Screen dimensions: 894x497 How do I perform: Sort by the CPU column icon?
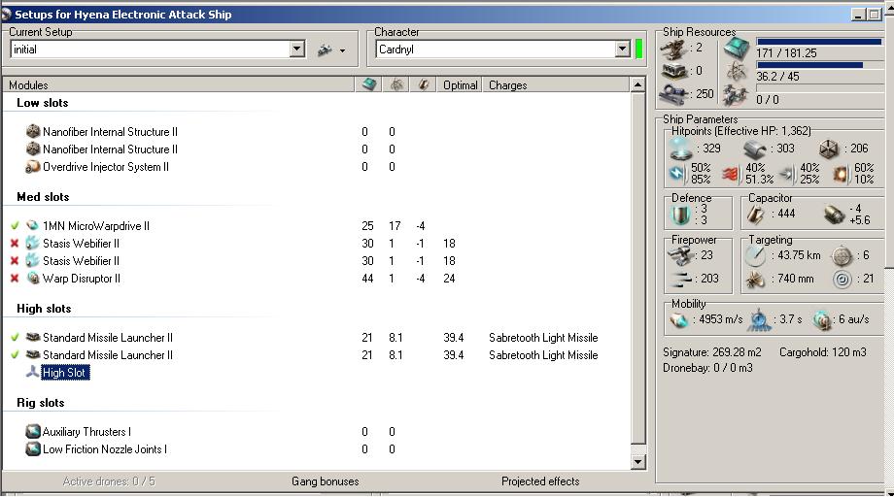[x=369, y=84]
